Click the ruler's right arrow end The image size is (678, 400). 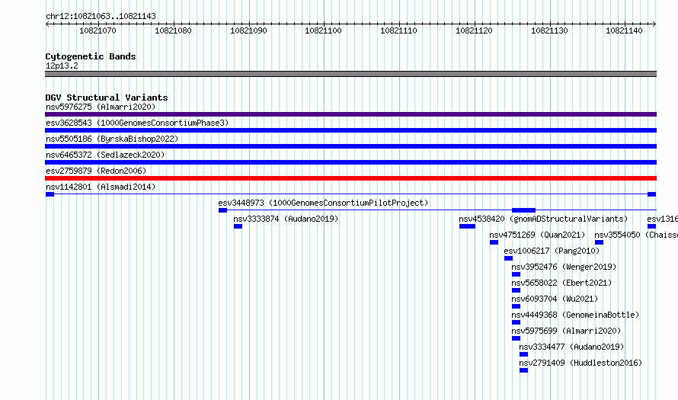pyautogui.click(x=654, y=24)
